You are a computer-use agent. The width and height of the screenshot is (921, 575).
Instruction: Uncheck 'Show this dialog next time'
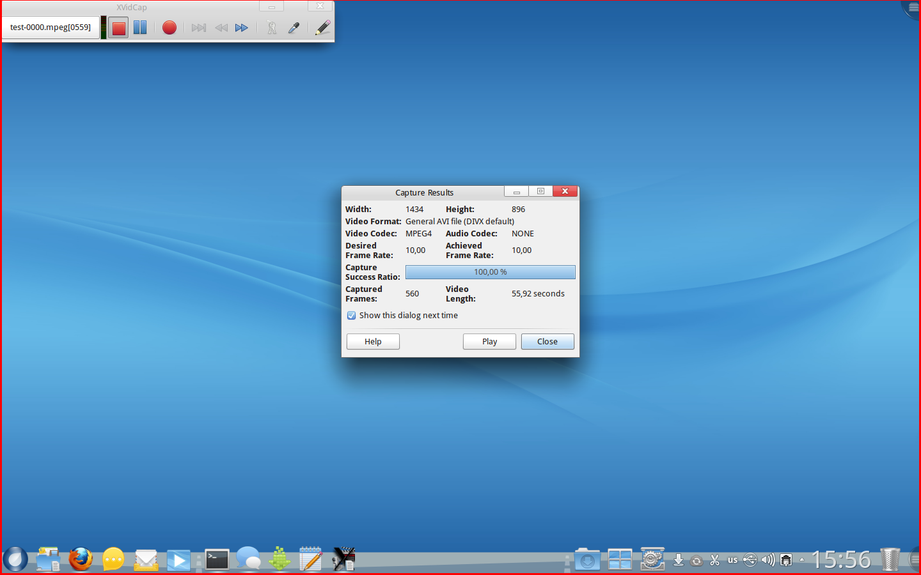[352, 316]
